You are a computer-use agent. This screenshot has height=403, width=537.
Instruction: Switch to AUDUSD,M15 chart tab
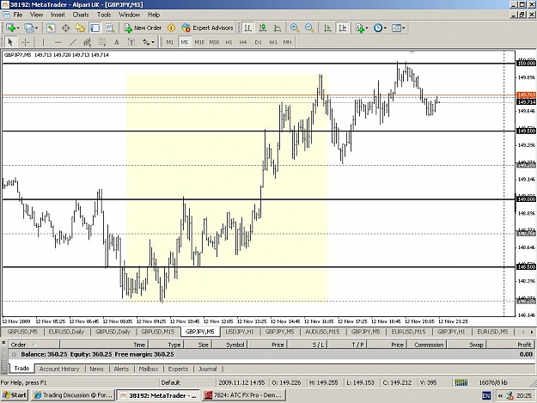[x=322, y=332]
